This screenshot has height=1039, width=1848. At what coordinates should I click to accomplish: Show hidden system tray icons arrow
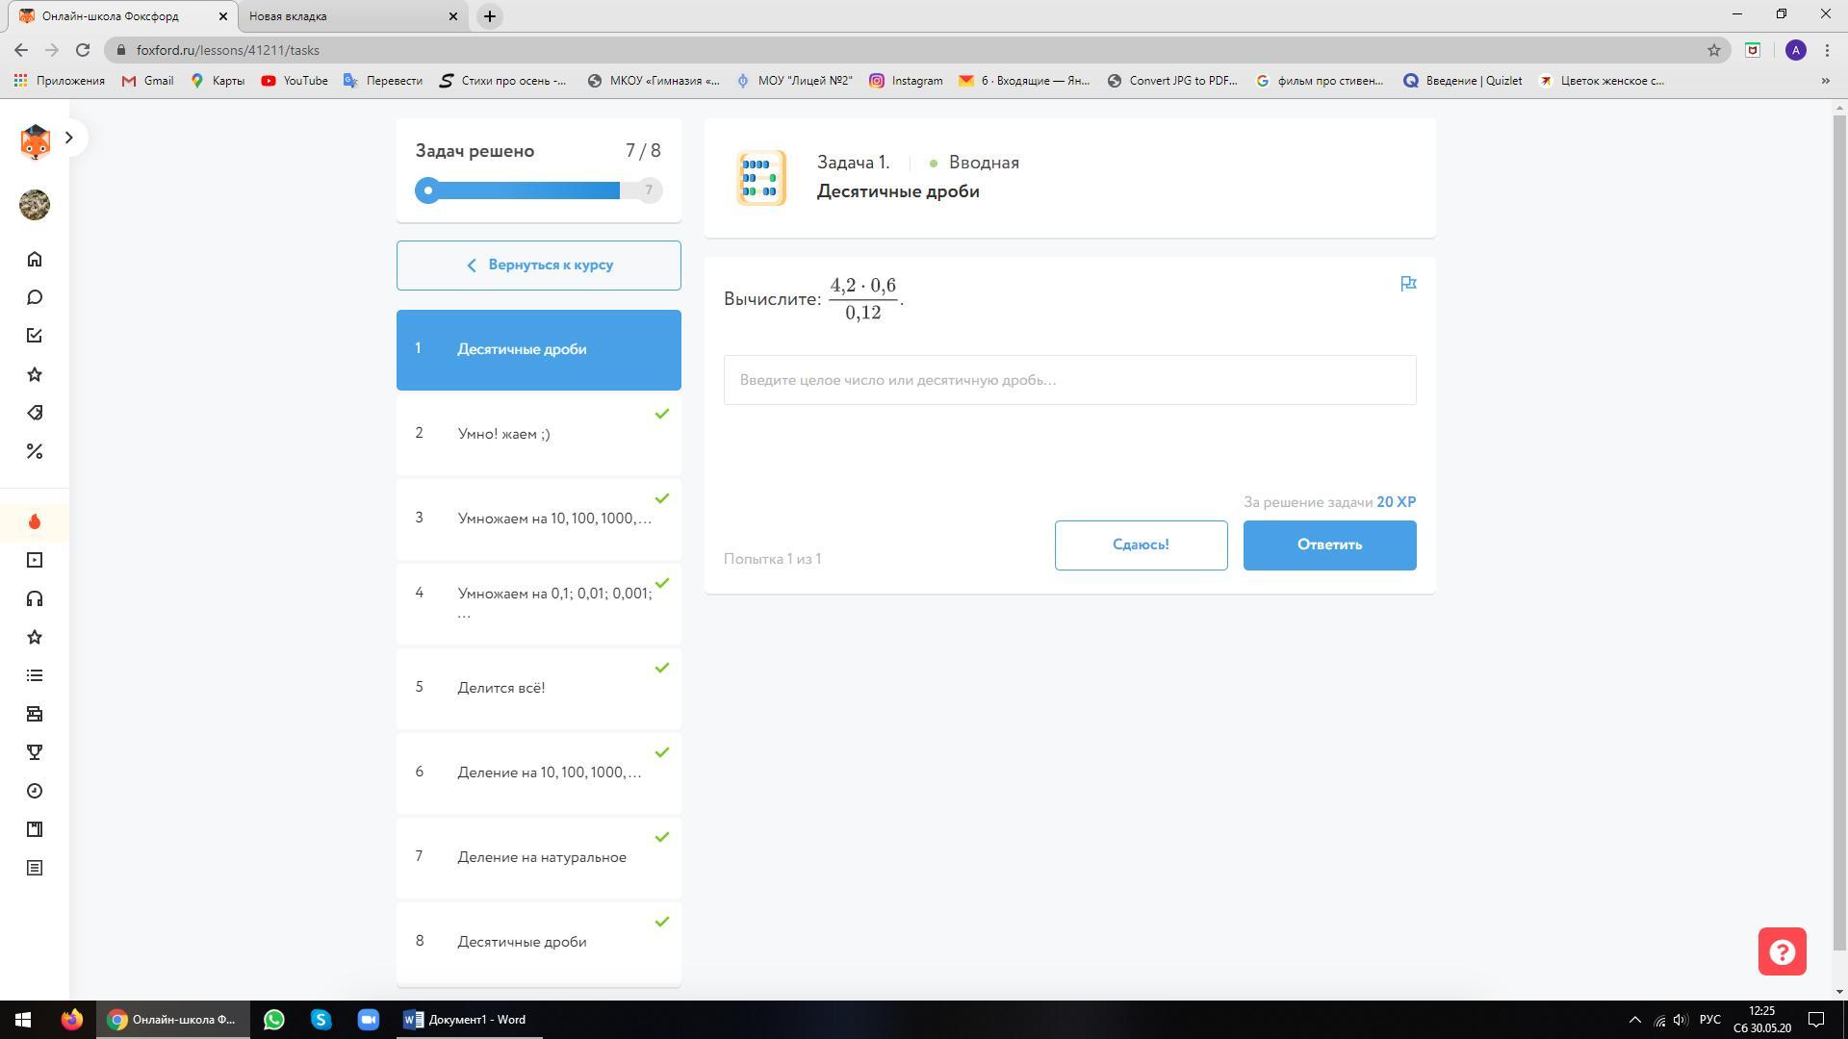(1634, 1020)
